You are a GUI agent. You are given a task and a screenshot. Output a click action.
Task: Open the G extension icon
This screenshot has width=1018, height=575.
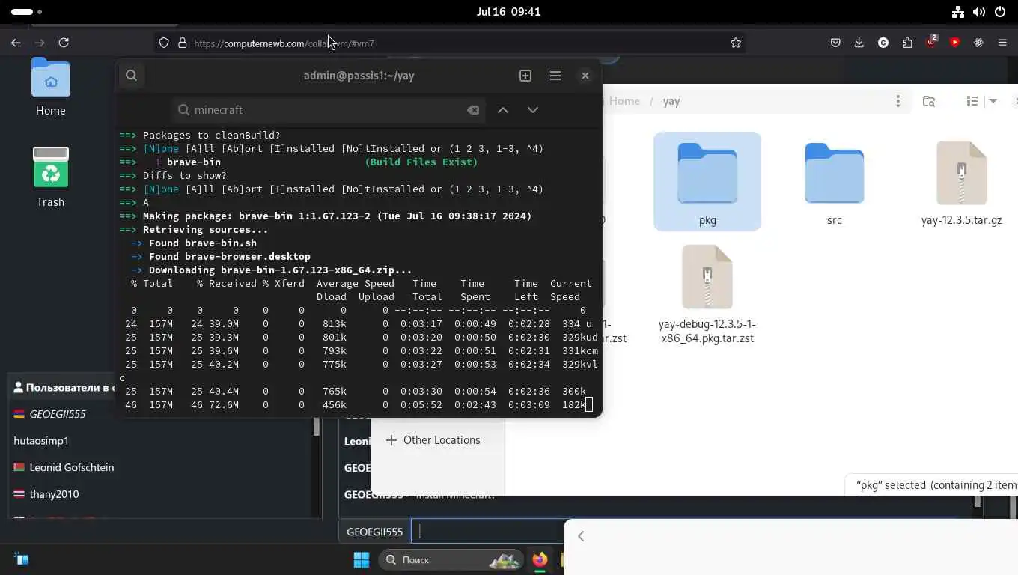click(x=883, y=43)
